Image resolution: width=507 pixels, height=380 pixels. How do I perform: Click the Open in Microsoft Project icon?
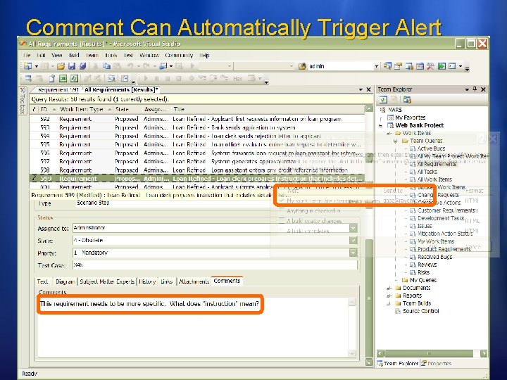tap(75, 78)
